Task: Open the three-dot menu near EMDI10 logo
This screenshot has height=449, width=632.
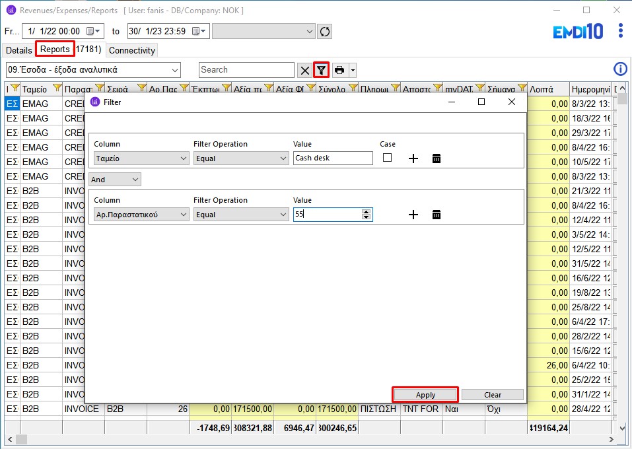Action: point(621,30)
